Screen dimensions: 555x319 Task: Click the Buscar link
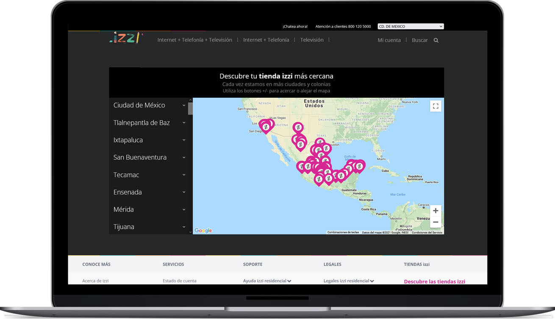point(419,40)
